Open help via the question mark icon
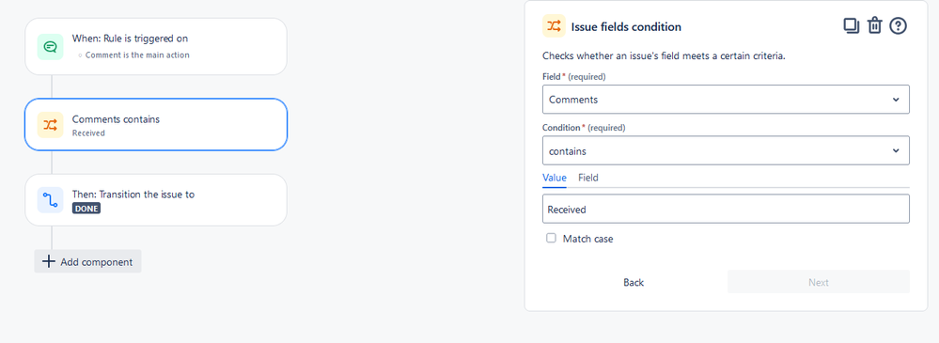939x343 pixels. coord(899,26)
